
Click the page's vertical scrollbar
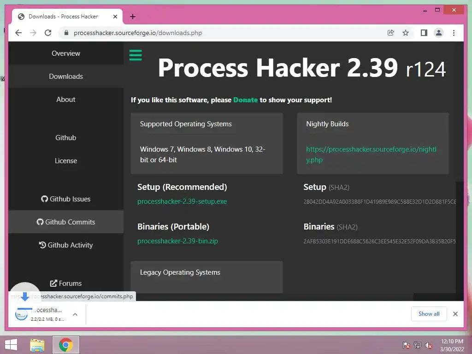point(460,237)
